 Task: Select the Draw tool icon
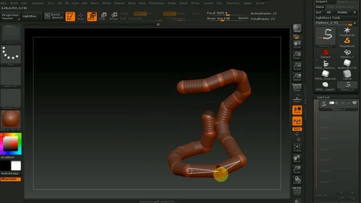pos(81,16)
